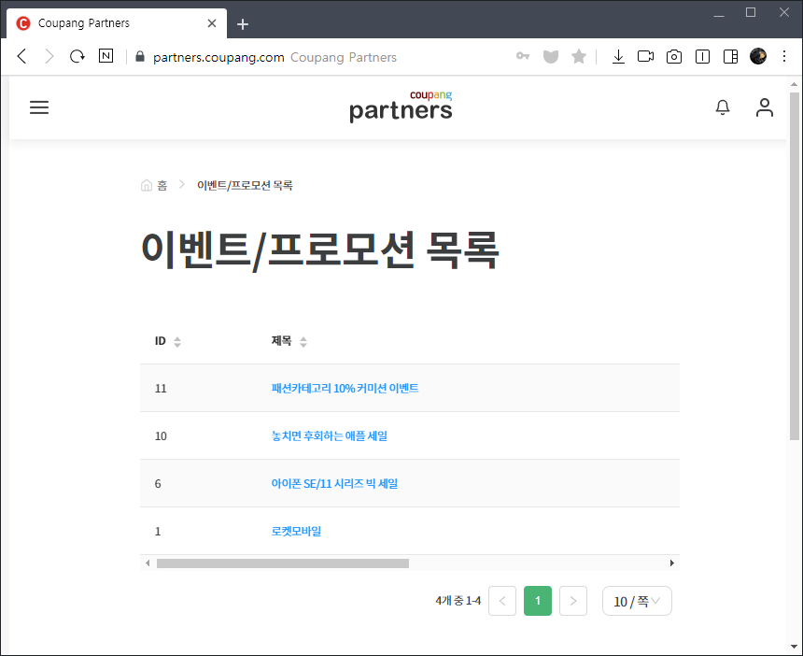Click the table horizontal scrollbar thumb
Screen dimensions: 803x656
coord(283,563)
